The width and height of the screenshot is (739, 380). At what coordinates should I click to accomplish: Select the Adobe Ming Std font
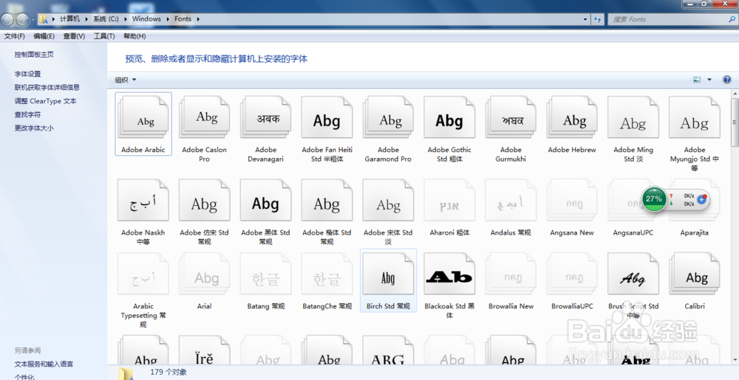(x=633, y=117)
